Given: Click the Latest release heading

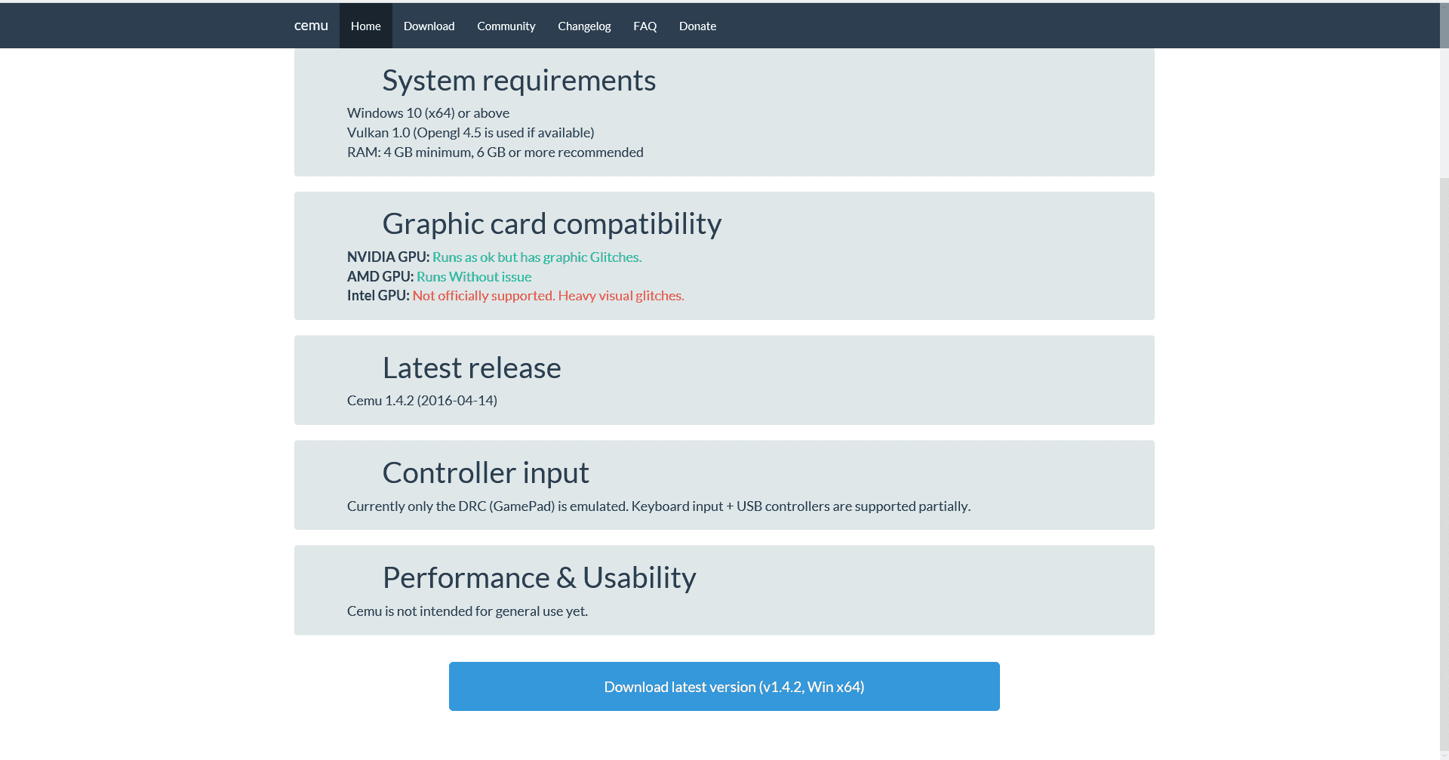Looking at the screenshot, I should [472, 368].
